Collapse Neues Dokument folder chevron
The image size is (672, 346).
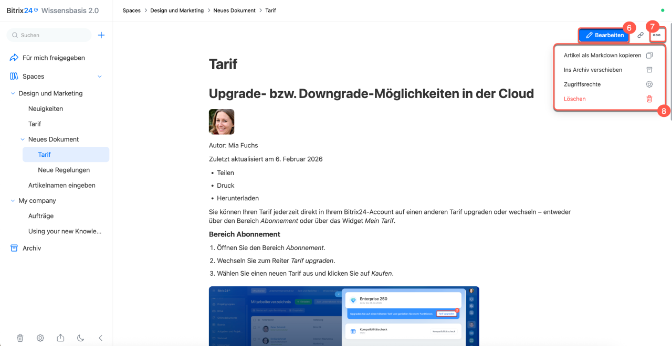23,139
